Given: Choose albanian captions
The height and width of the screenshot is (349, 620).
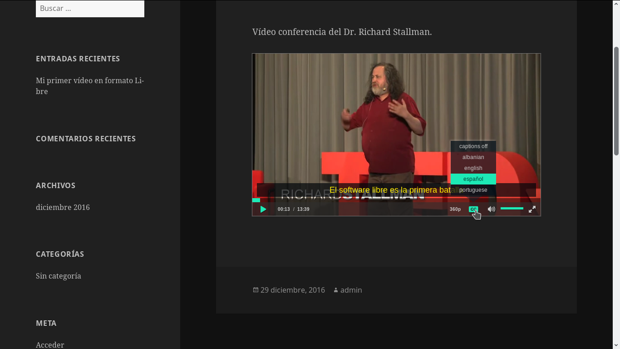Looking at the screenshot, I should click(x=473, y=157).
